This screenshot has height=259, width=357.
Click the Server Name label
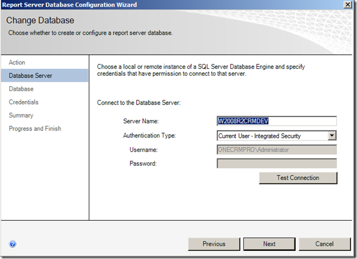(142, 122)
